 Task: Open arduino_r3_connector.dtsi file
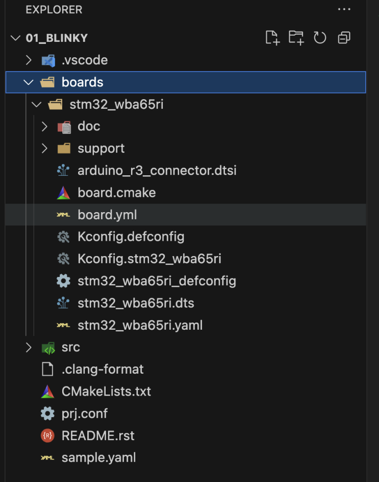pyautogui.click(x=157, y=170)
